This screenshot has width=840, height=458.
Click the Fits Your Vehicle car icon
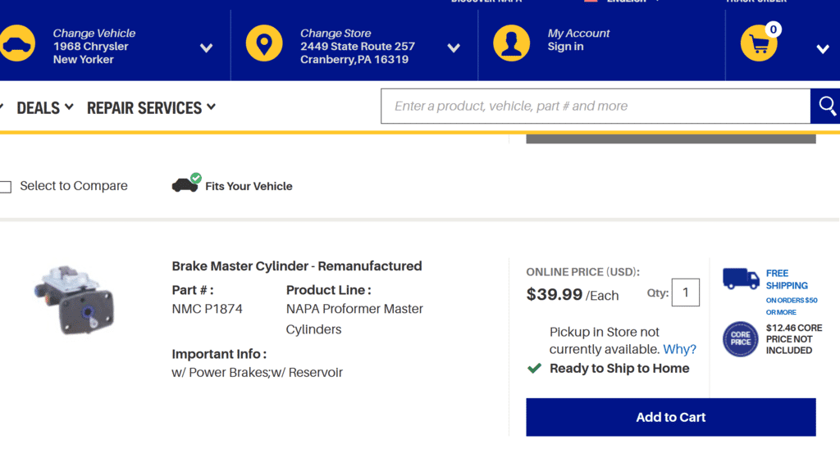(185, 184)
